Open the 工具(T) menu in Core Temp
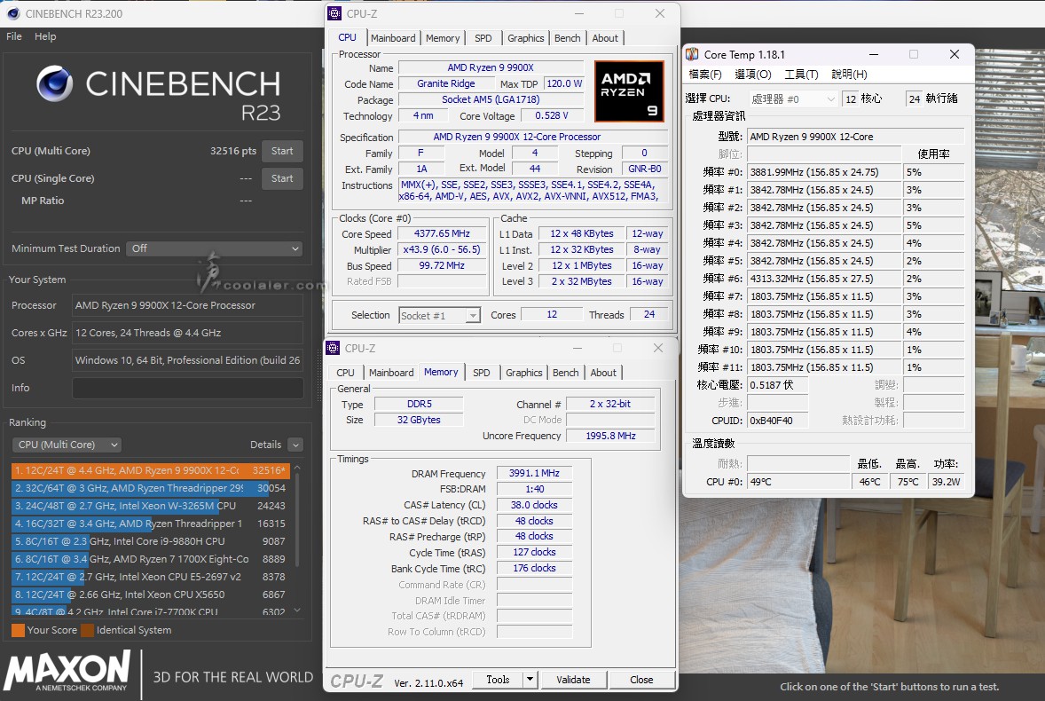This screenshot has width=1045, height=701. pos(801,74)
